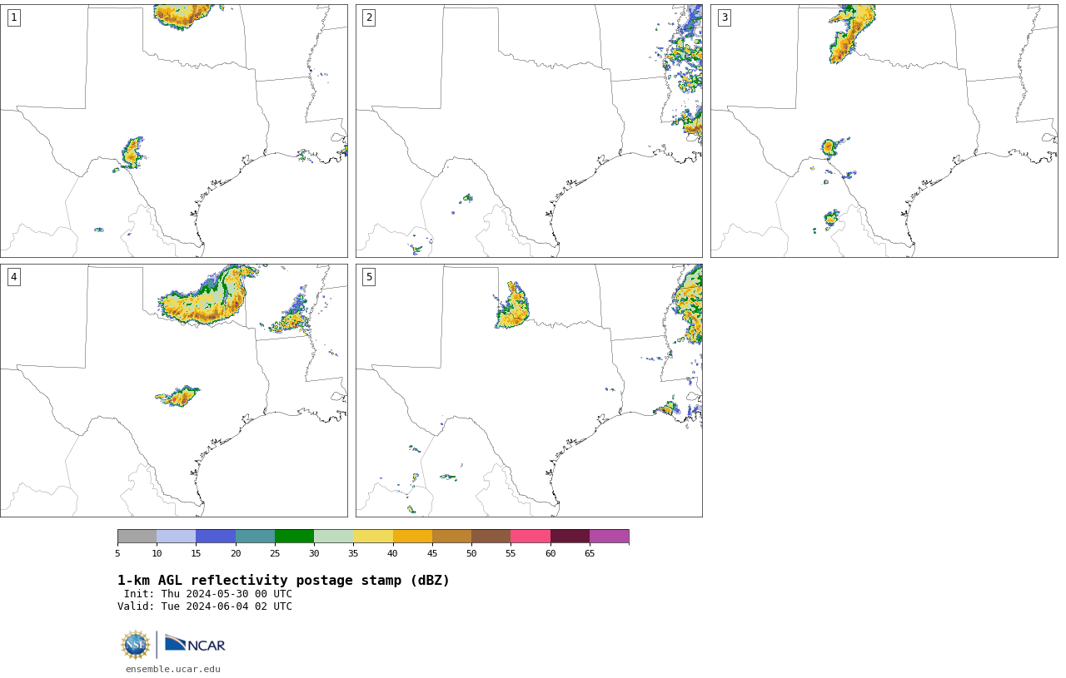Click the colorbar tick label 5

pyautogui.click(x=117, y=553)
